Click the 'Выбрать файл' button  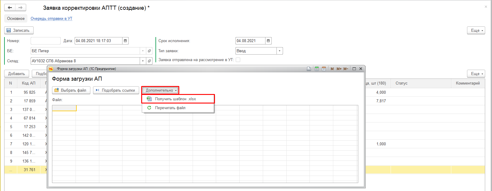[x=70, y=90]
